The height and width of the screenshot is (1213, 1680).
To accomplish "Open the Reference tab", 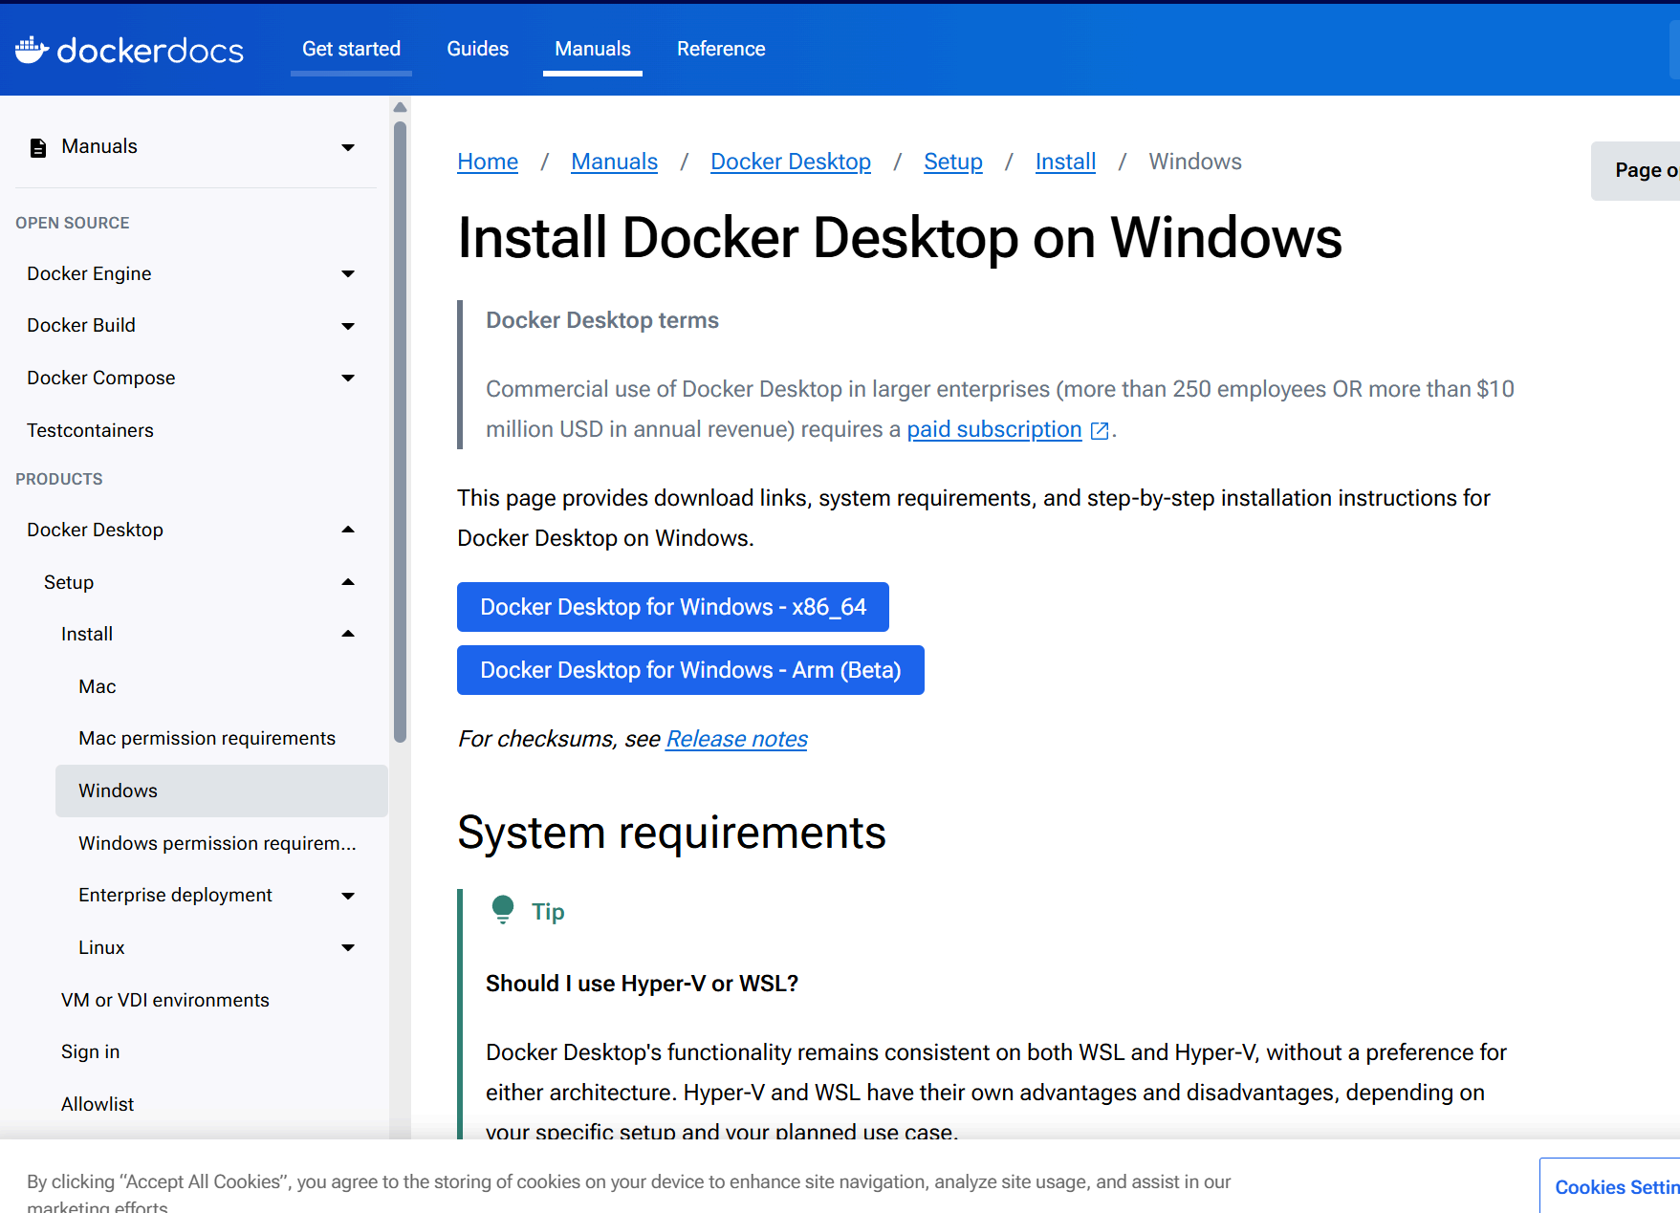I will [721, 49].
